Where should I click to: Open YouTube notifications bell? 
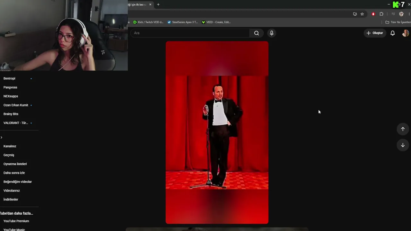click(392, 33)
